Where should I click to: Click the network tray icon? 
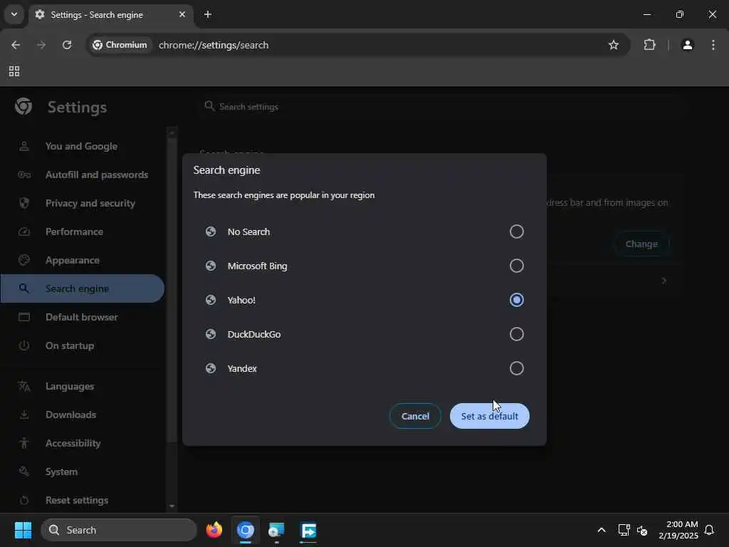click(624, 530)
